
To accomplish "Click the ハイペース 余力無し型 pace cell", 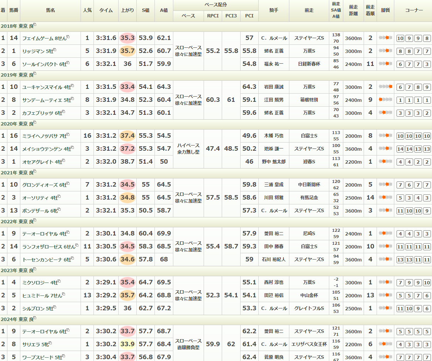I will pos(188,149).
